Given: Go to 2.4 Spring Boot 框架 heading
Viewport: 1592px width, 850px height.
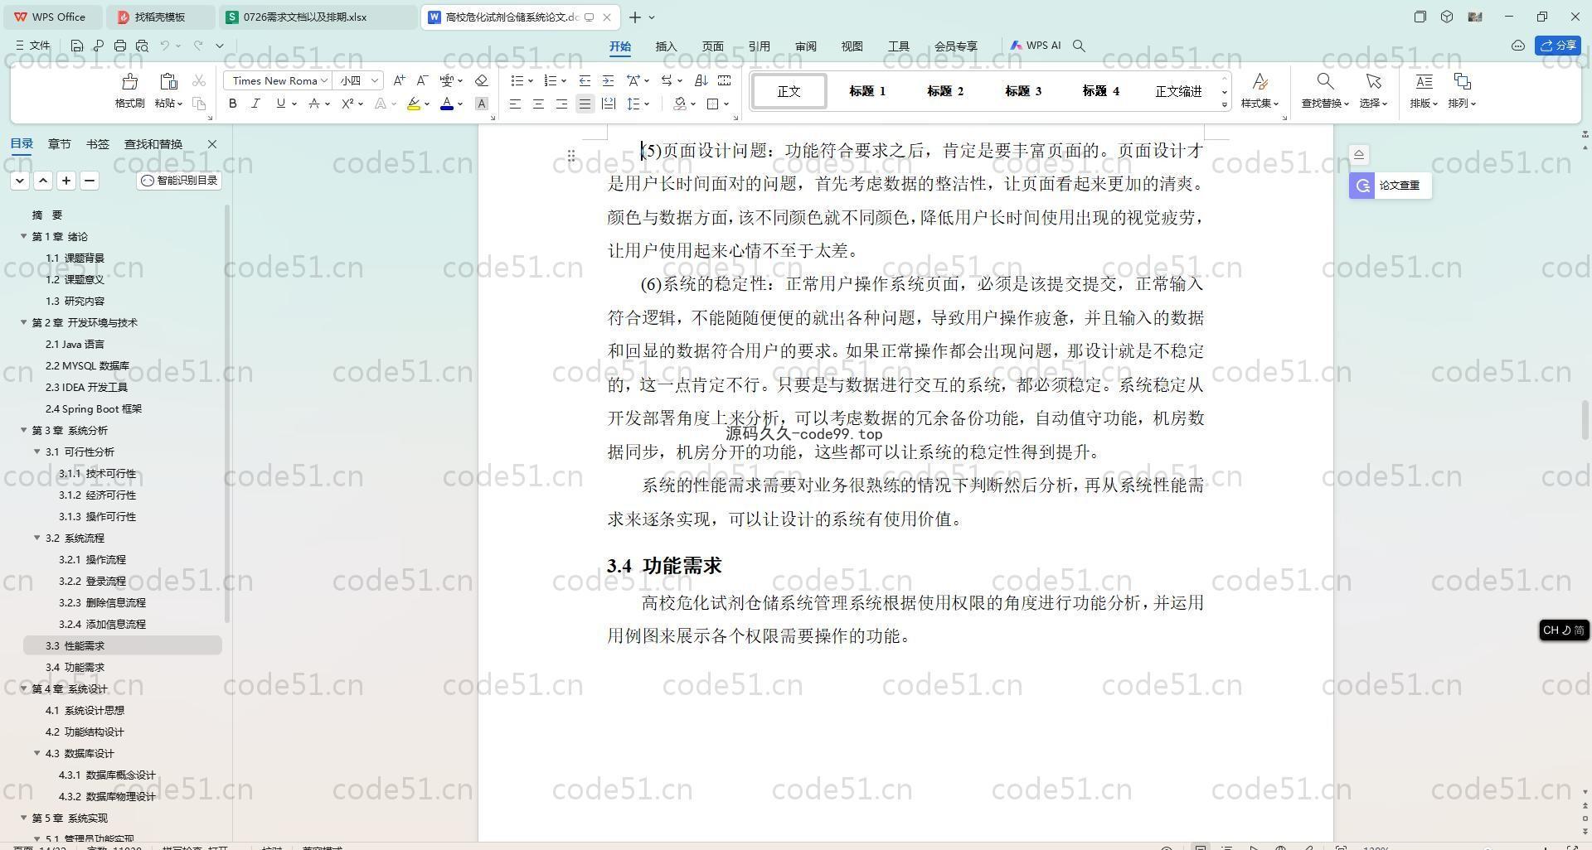Looking at the screenshot, I should point(94,408).
